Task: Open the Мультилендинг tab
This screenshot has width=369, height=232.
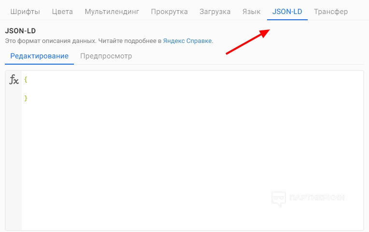Action: click(112, 12)
